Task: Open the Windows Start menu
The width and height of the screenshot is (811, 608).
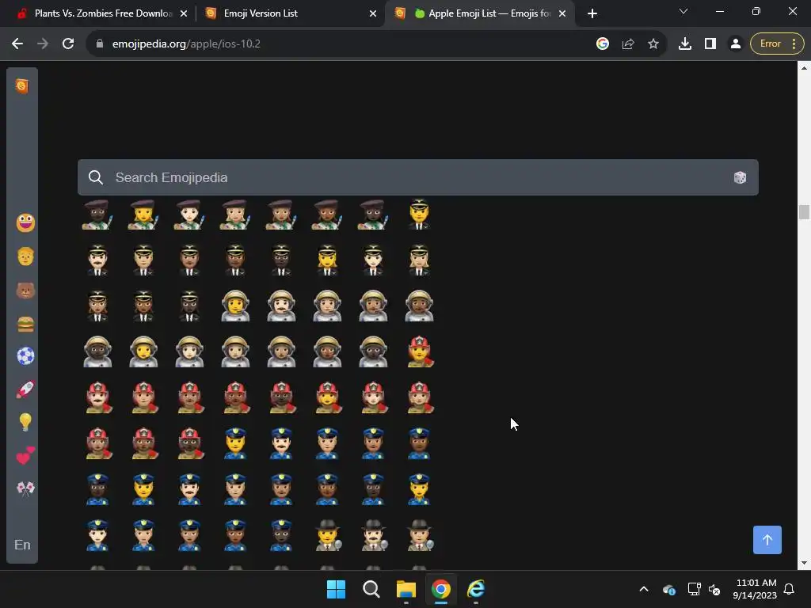Action: coord(336,589)
